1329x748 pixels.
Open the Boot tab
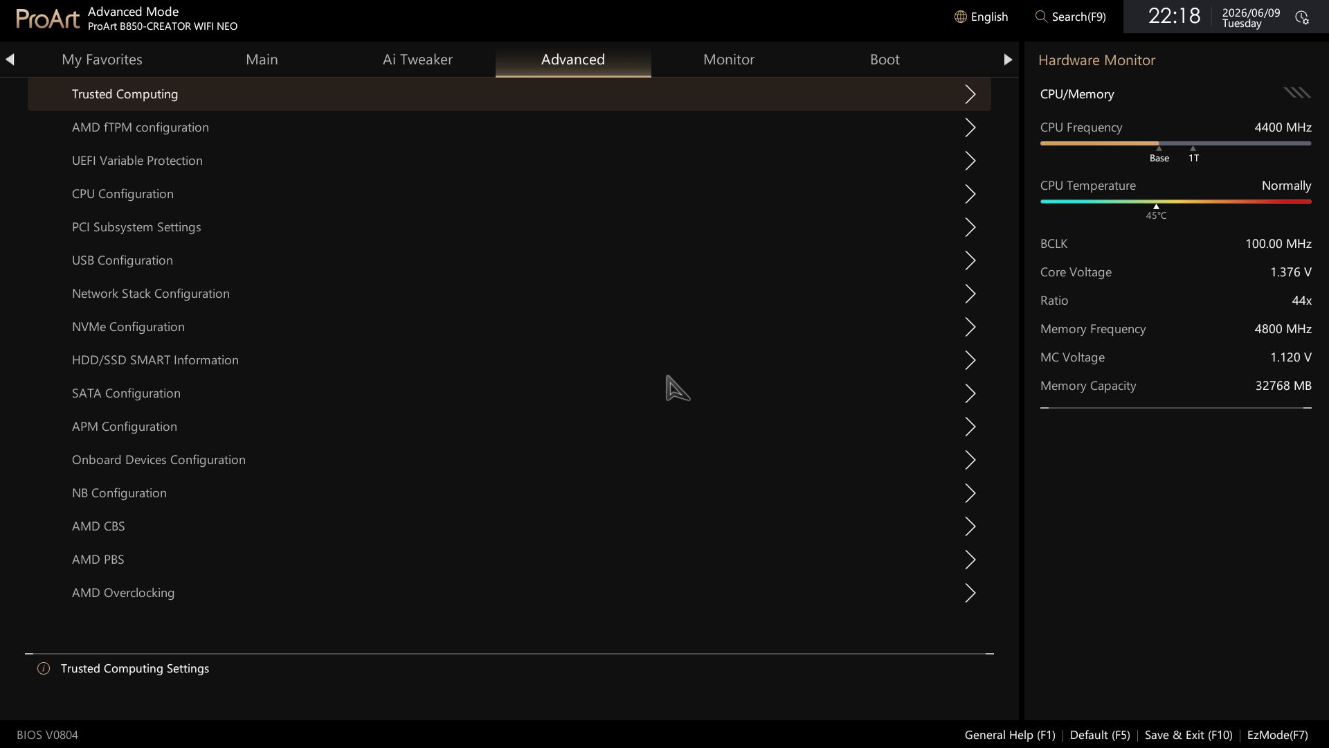click(885, 60)
